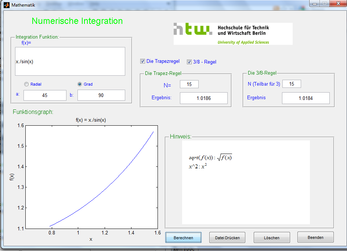Click the Integration Funktion: panel title
This screenshot has height=251, width=347.
coord(37,37)
